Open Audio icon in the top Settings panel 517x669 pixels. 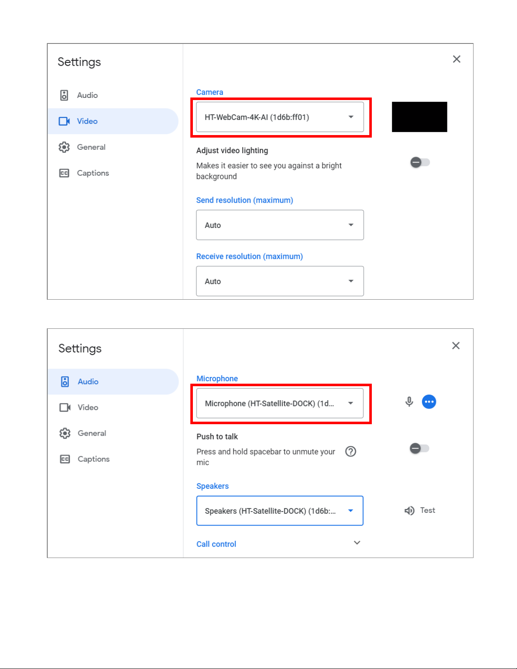coord(64,95)
